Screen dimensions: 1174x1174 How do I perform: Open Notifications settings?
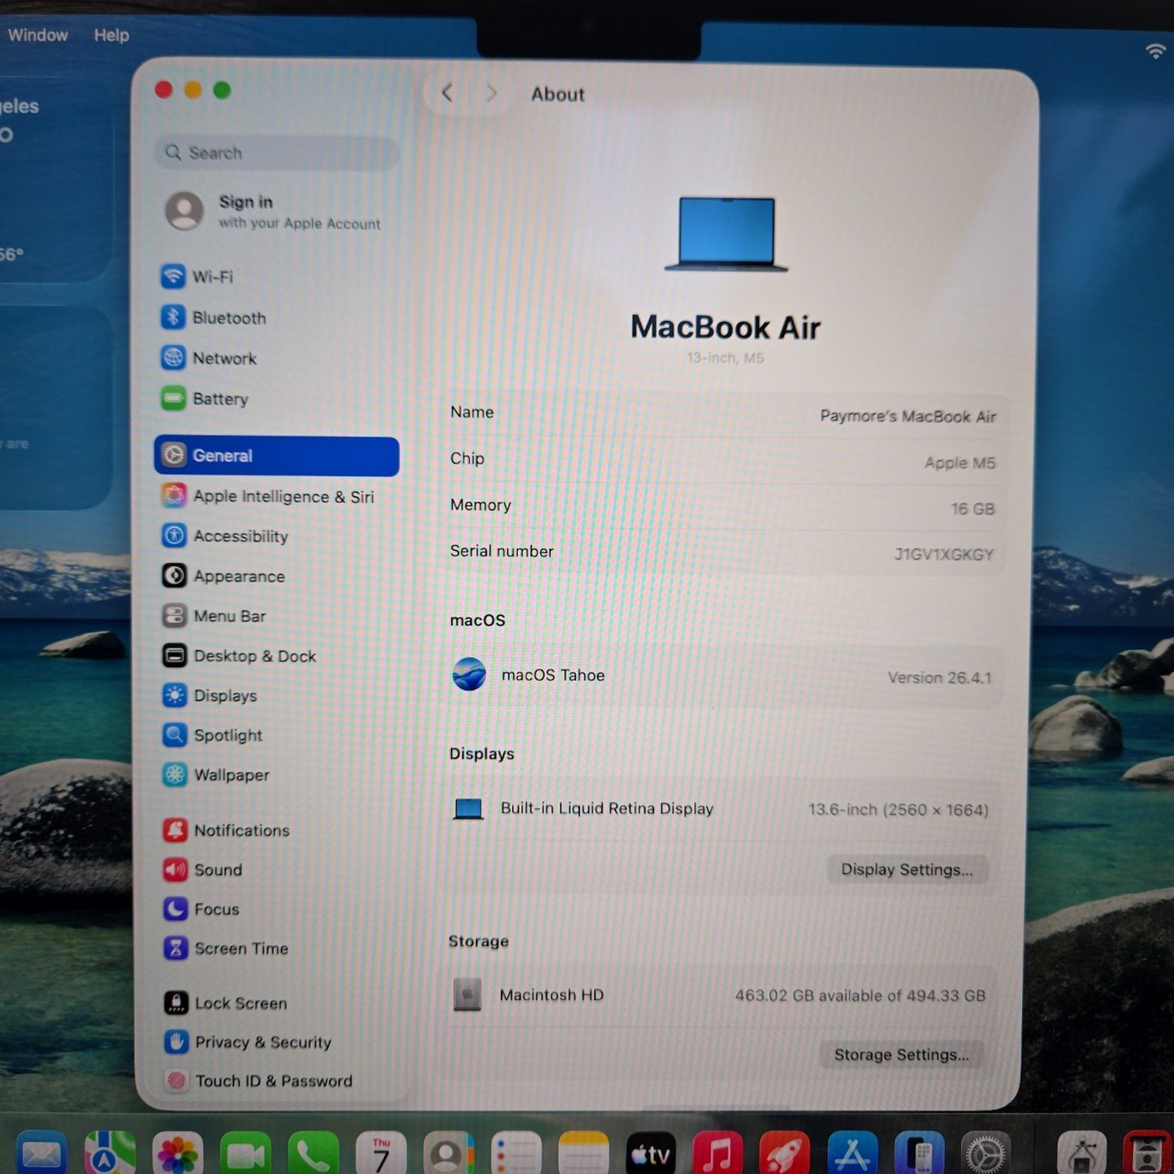click(227, 830)
